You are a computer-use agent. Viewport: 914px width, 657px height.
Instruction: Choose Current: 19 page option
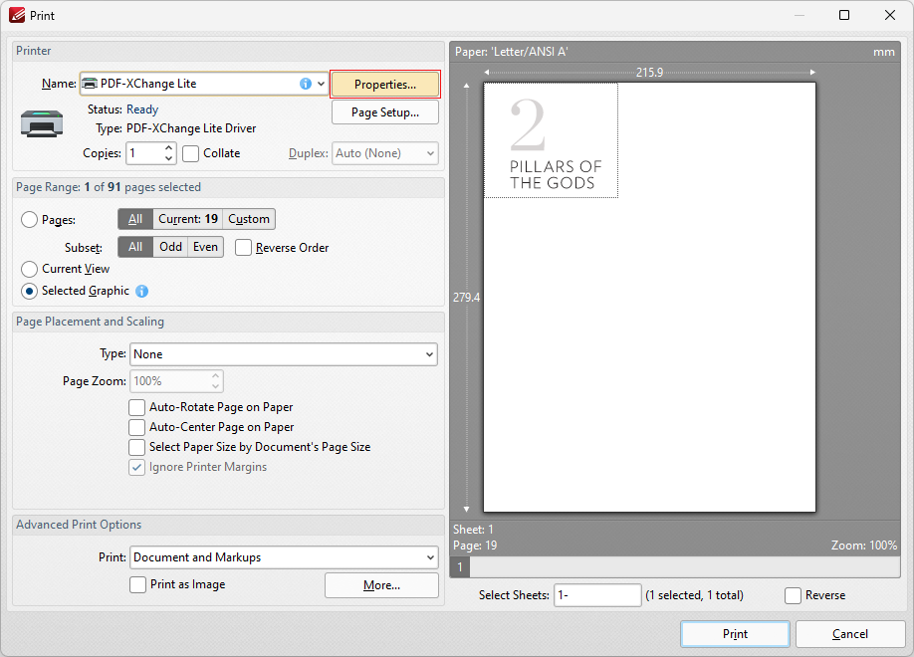(188, 219)
